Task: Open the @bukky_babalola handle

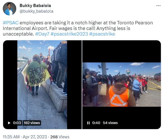Action: pos(36,11)
